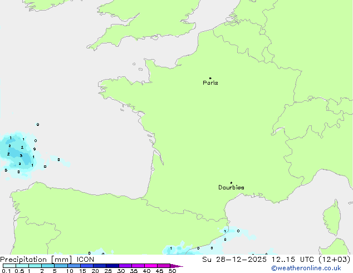Click the Paris location dot marker
This screenshot has height=273, width=353.
(x=210, y=78)
